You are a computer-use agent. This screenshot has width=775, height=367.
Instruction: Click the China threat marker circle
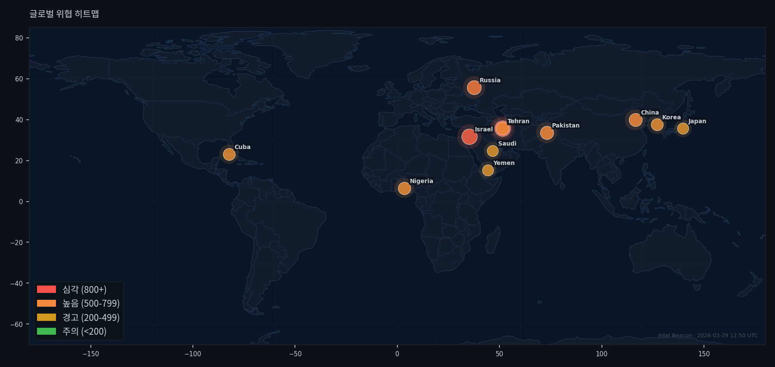[635, 120]
